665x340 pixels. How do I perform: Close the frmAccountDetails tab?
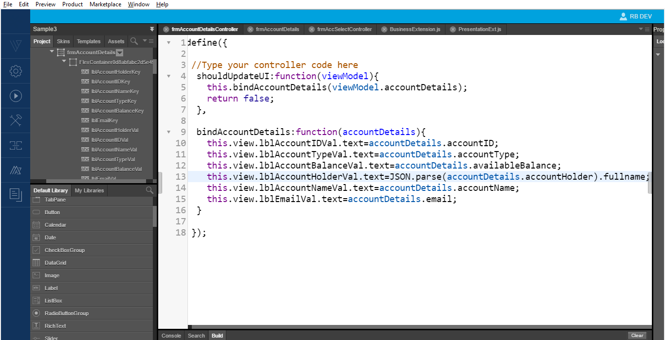click(x=251, y=29)
